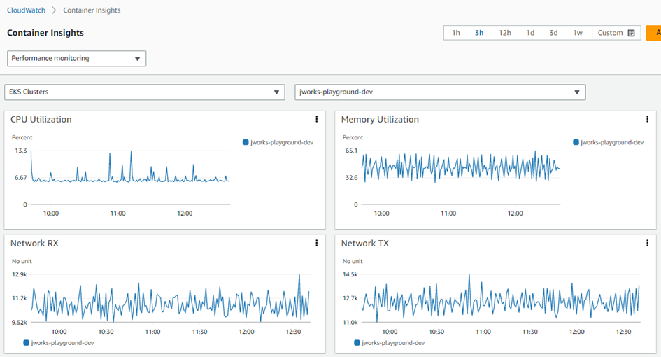Viewport: 661px width, 357px height.
Task: Click the Network TX chart title
Action: pos(364,244)
